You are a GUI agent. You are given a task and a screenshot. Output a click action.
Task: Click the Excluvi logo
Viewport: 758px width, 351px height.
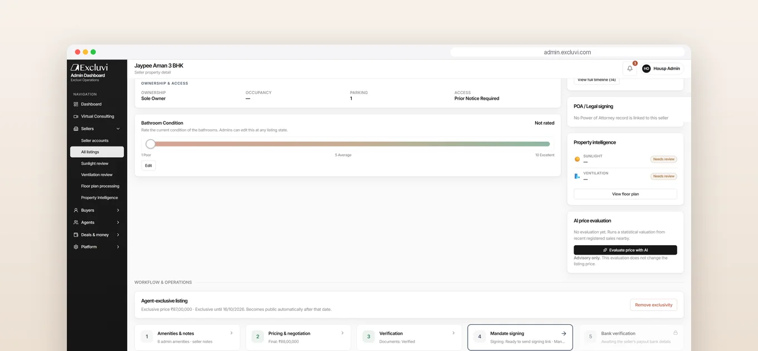coord(89,67)
